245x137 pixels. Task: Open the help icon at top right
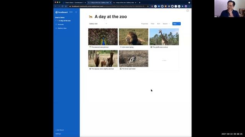tap(188, 11)
